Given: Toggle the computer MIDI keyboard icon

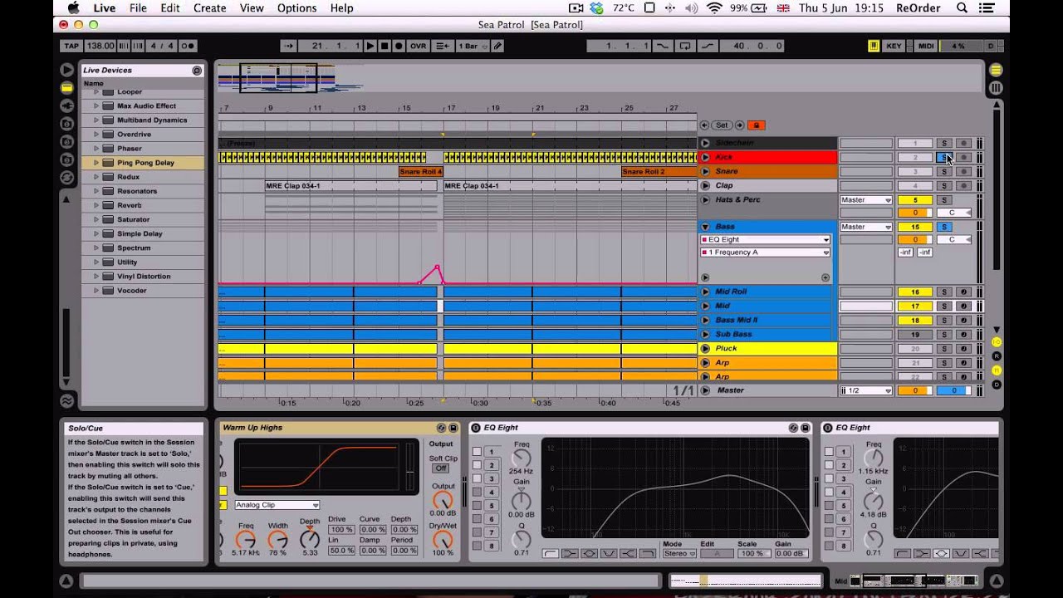Looking at the screenshot, I should point(874,46).
